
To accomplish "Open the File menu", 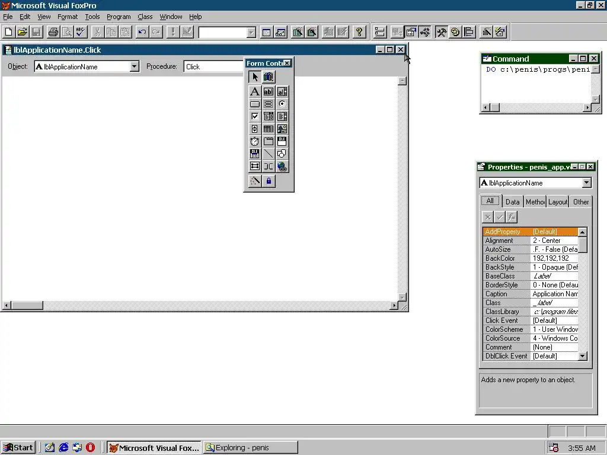I will (x=8, y=17).
